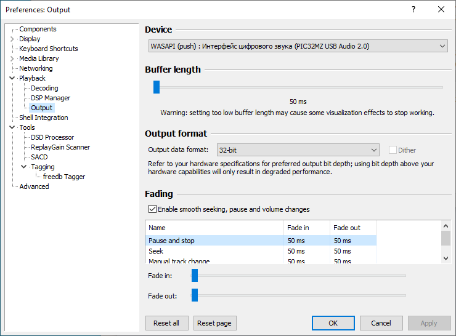Open the ReplayGain Scanner page

click(60, 147)
